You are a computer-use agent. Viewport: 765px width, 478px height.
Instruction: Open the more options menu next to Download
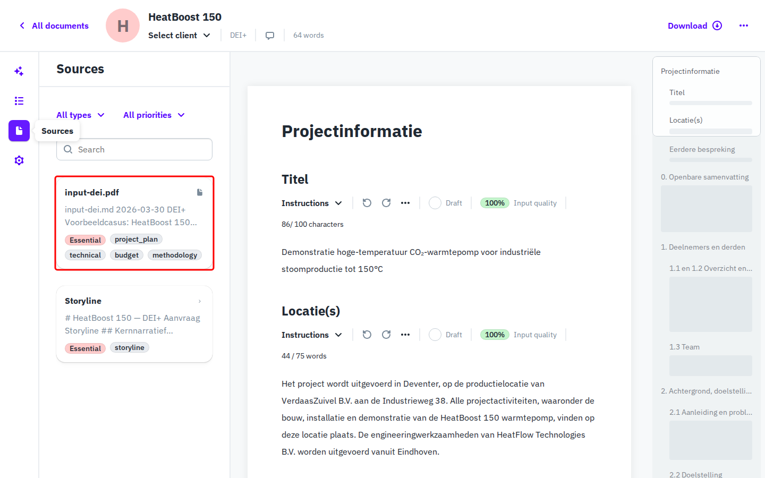pyautogui.click(x=744, y=25)
